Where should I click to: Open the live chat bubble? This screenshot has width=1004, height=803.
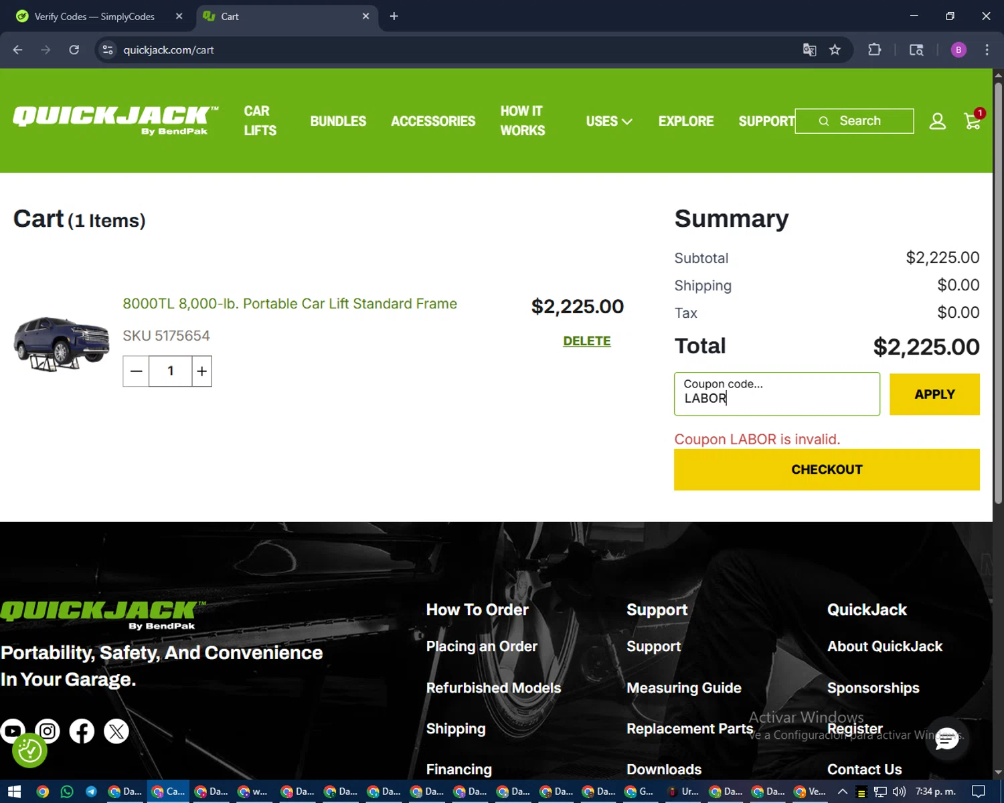tap(946, 739)
